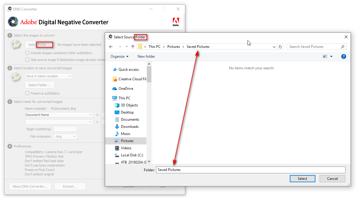Change view layout icon in dialog
Viewport: 358px width, 198px height.
[325, 56]
